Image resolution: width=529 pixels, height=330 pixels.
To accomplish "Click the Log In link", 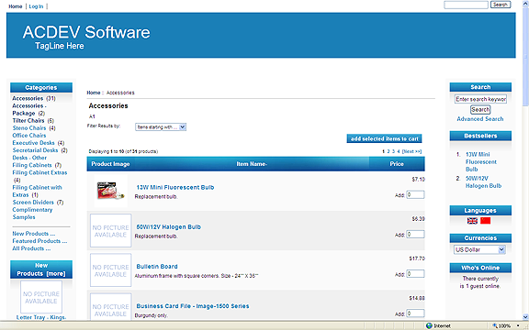I will (36, 6).
